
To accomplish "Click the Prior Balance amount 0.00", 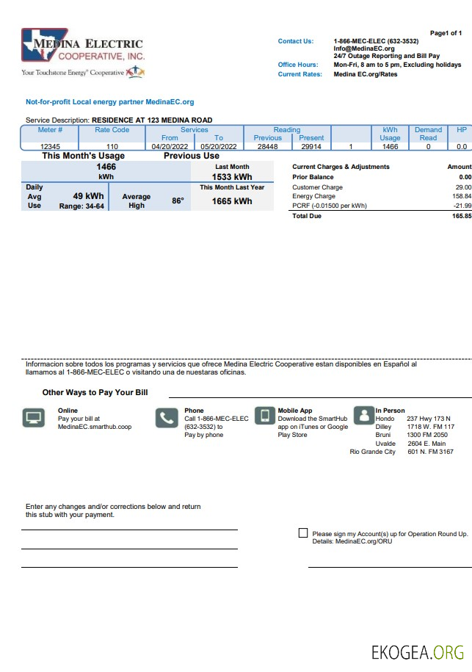I will (465, 177).
